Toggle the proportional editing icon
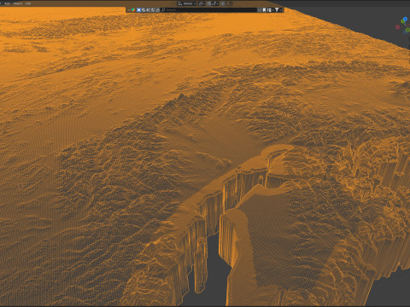 click(x=223, y=3)
